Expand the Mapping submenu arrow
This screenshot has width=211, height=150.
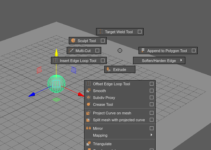tap(151, 135)
